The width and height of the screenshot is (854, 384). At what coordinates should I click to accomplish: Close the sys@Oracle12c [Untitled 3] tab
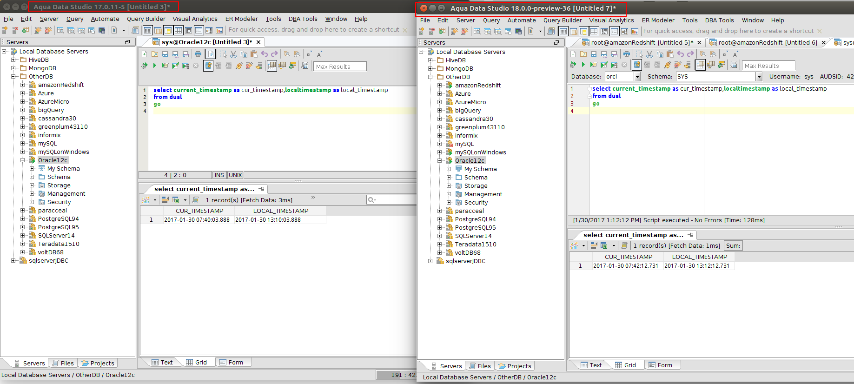[258, 42]
